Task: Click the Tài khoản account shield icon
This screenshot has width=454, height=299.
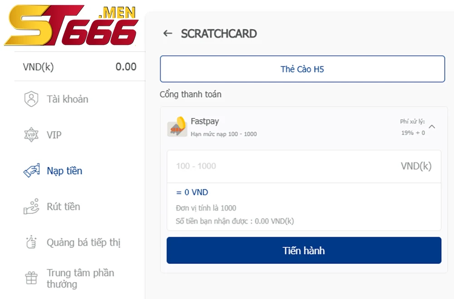Action: point(31,99)
